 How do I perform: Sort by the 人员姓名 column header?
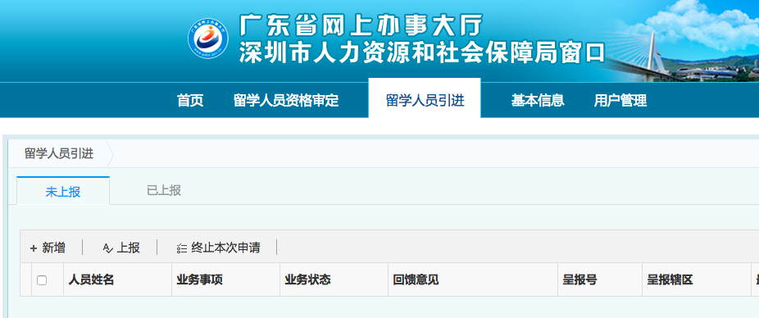click(x=91, y=279)
